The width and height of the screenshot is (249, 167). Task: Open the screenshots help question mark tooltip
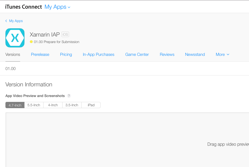pos(69,96)
